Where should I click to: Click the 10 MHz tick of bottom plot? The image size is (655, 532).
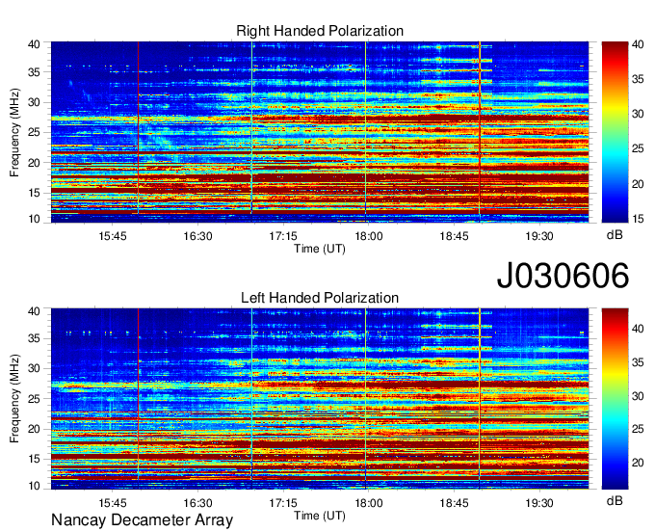click(x=34, y=486)
